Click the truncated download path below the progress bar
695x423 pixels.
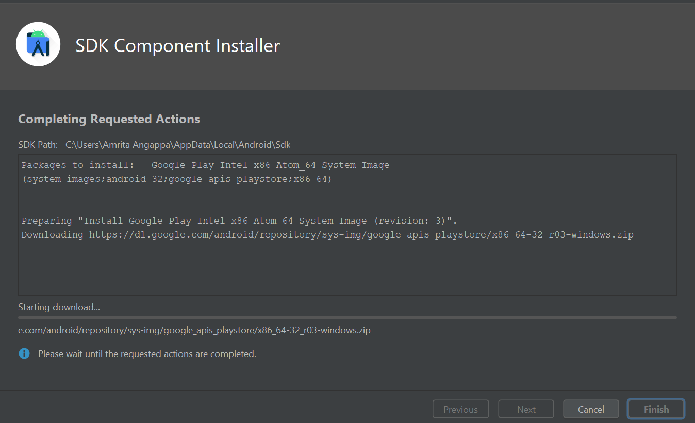(194, 330)
